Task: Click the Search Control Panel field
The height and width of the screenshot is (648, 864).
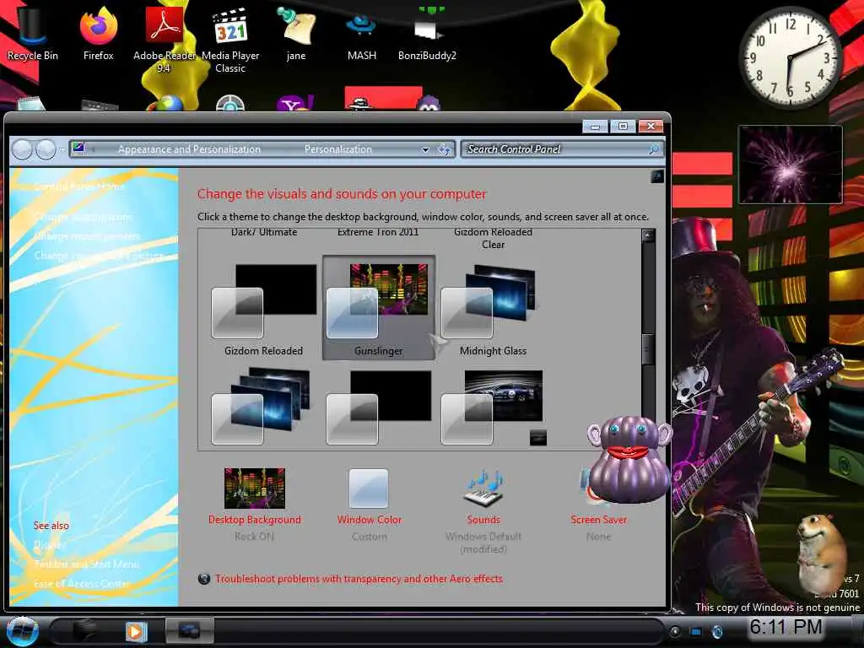Action: tap(562, 149)
